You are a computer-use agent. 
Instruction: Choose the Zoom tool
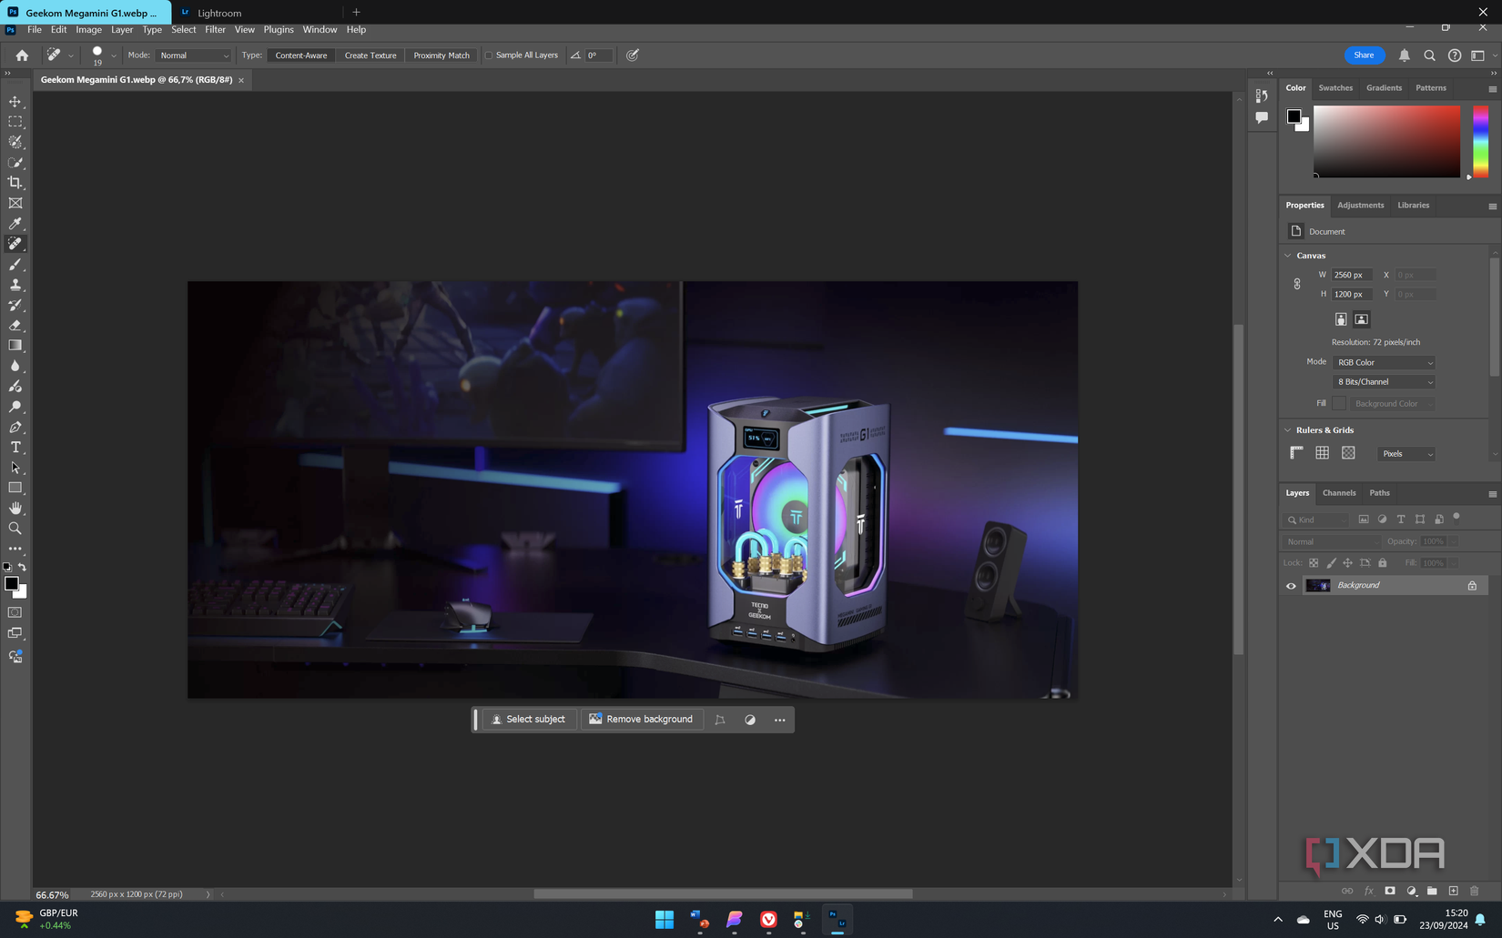point(15,529)
